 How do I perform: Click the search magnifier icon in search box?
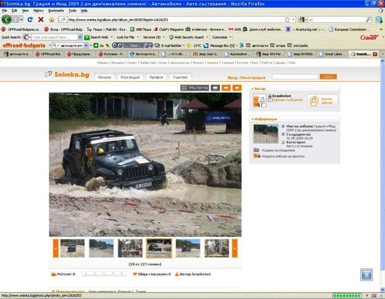(369, 19)
